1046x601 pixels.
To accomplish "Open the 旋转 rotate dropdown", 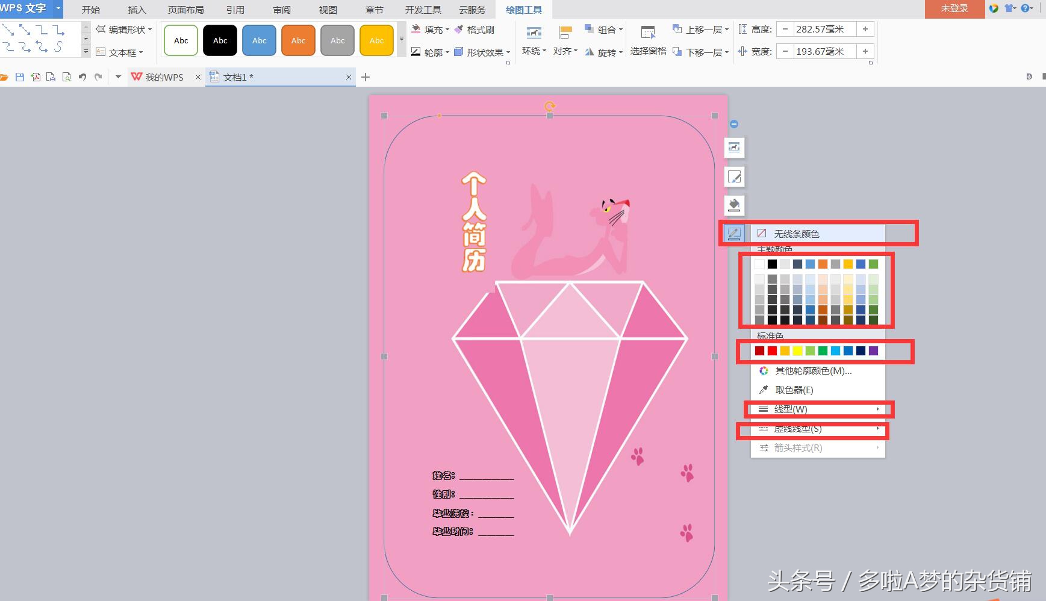I will [603, 52].
